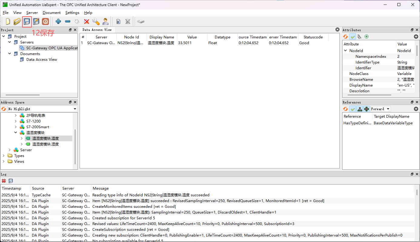
Task: Open the Settings menu
Action: coord(72,13)
